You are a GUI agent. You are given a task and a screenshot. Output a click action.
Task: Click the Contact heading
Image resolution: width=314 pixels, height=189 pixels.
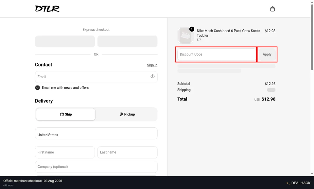click(x=44, y=65)
